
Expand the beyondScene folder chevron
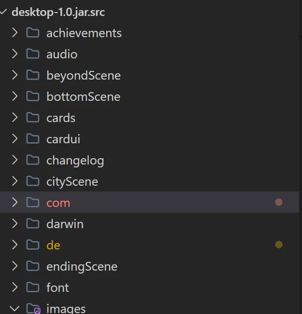15,75
